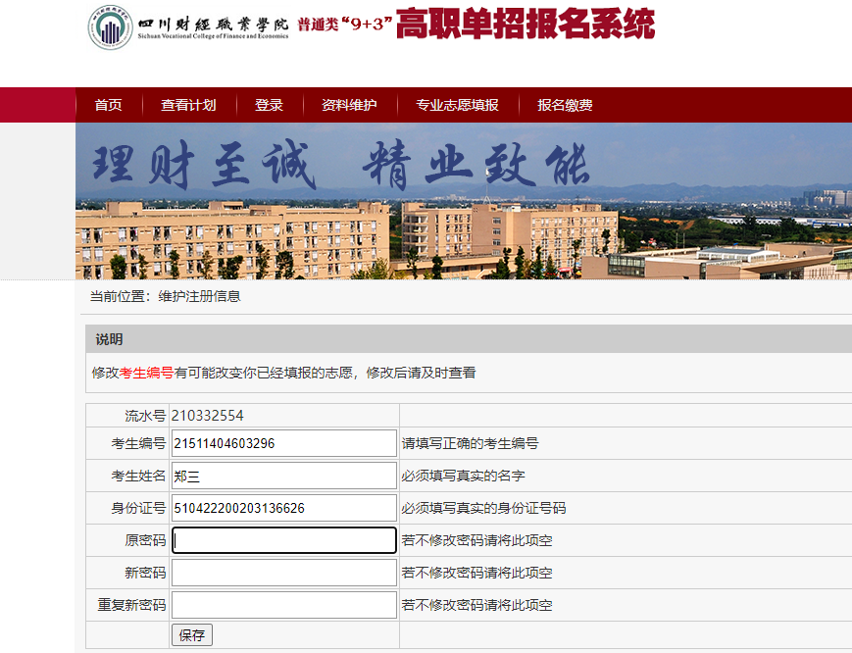Viewport: 852px width, 653px height.
Task: Click the 流水号 value 210332554
Action: coord(207,416)
